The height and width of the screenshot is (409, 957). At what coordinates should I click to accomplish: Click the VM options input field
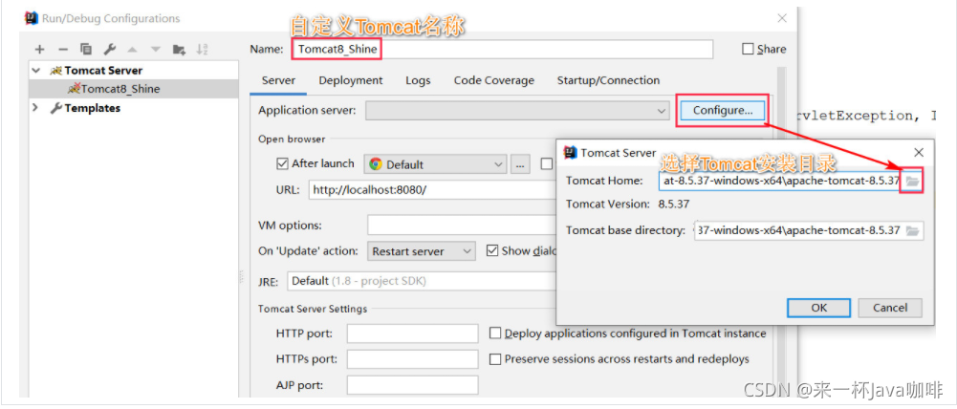pos(462,226)
